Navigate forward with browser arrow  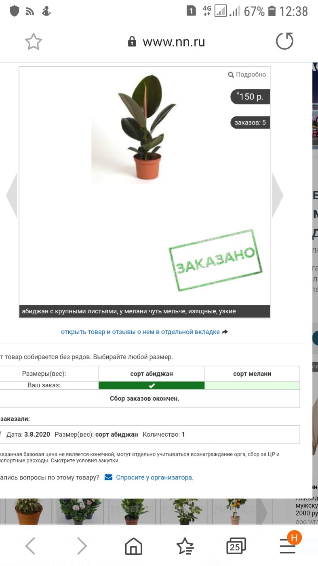pyautogui.click(x=82, y=546)
